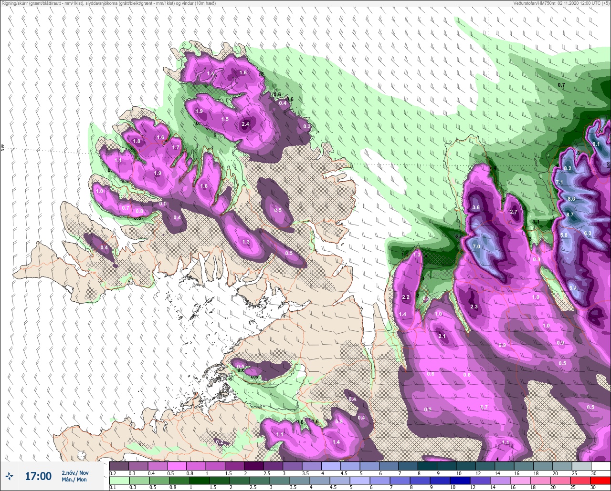The height and width of the screenshot is (491, 611).
Task: Click the 3.6 precipitation value on the map
Action: tap(476, 208)
